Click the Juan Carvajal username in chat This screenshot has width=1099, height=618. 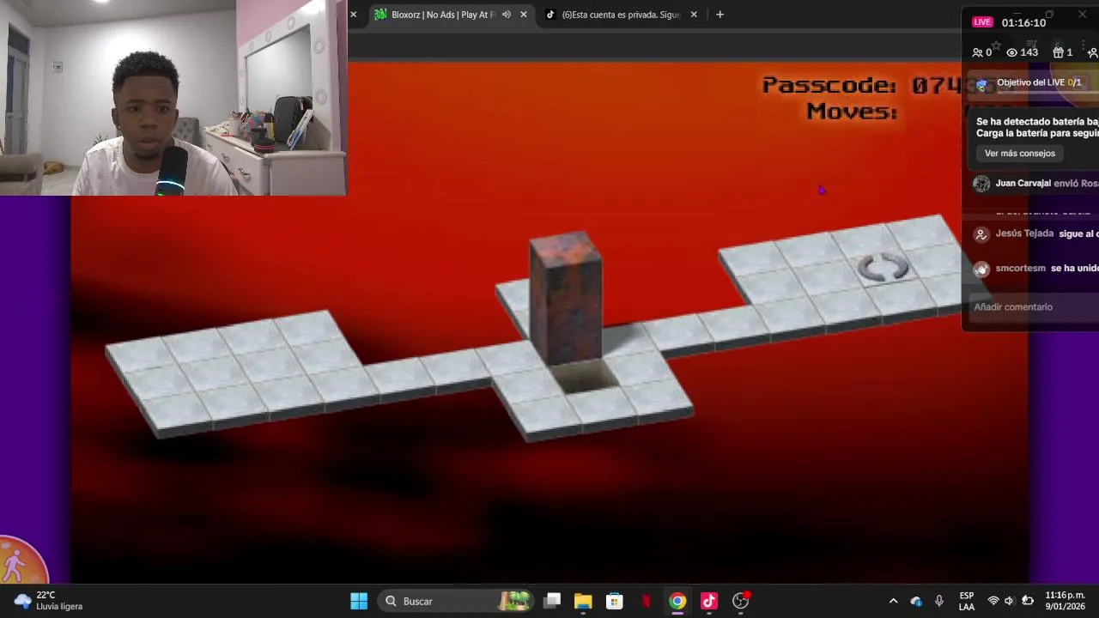coord(1023,184)
